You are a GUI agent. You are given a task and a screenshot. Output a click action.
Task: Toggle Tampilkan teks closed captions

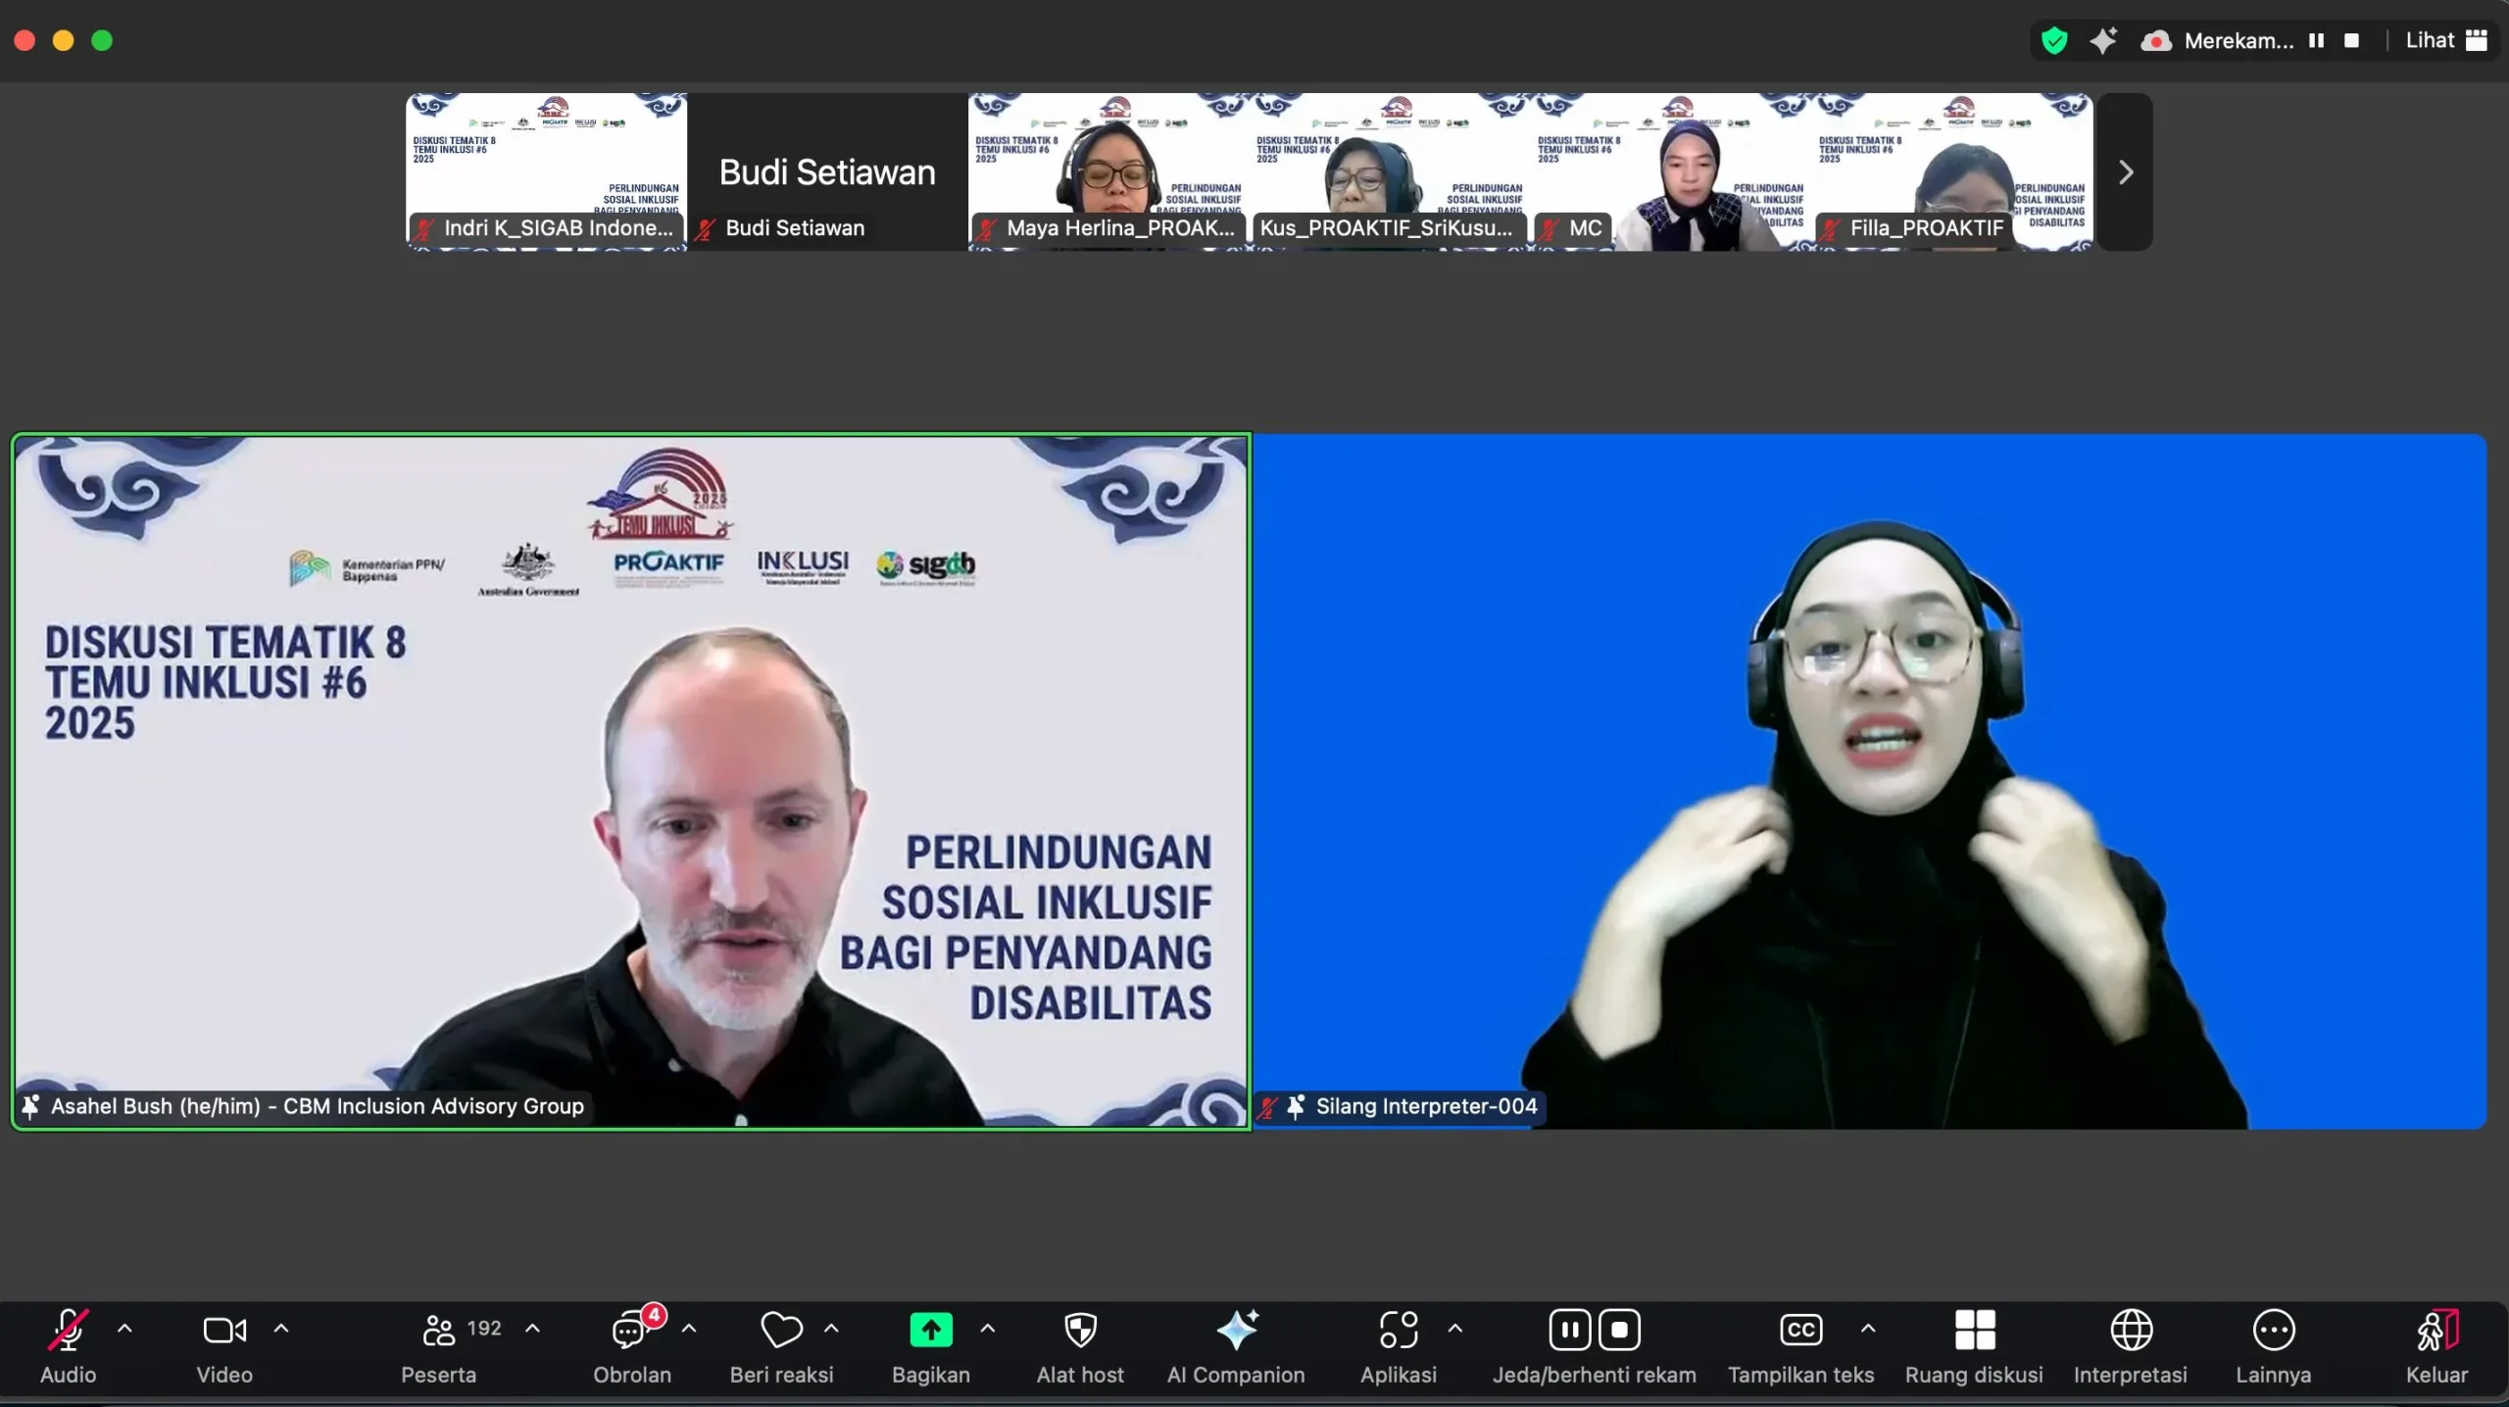pyautogui.click(x=1800, y=1331)
